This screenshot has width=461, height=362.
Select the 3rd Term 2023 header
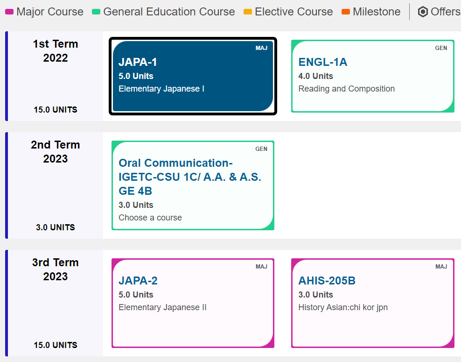[56, 270]
